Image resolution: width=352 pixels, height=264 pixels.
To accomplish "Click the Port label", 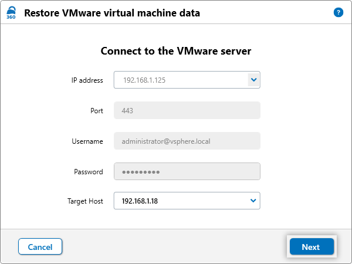I will tap(97, 111).
